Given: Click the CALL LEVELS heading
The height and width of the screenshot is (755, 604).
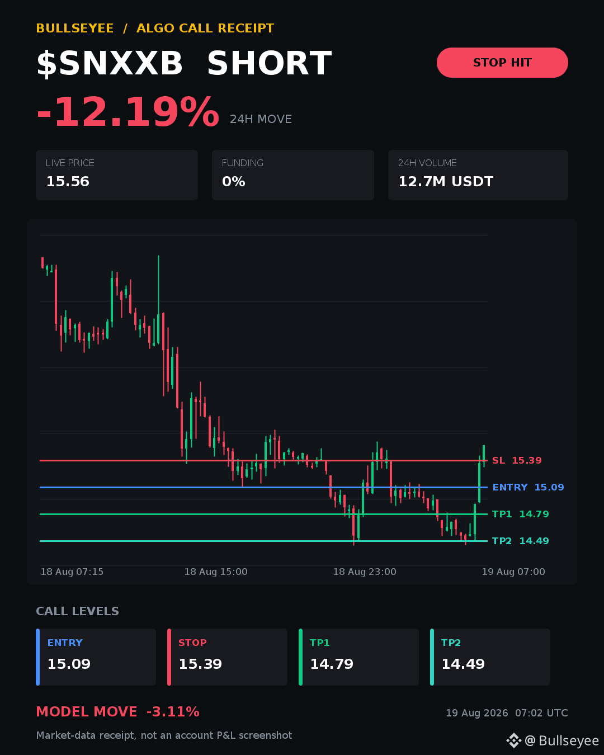Looking at the screenshot, I should click(x=77, y=611).
